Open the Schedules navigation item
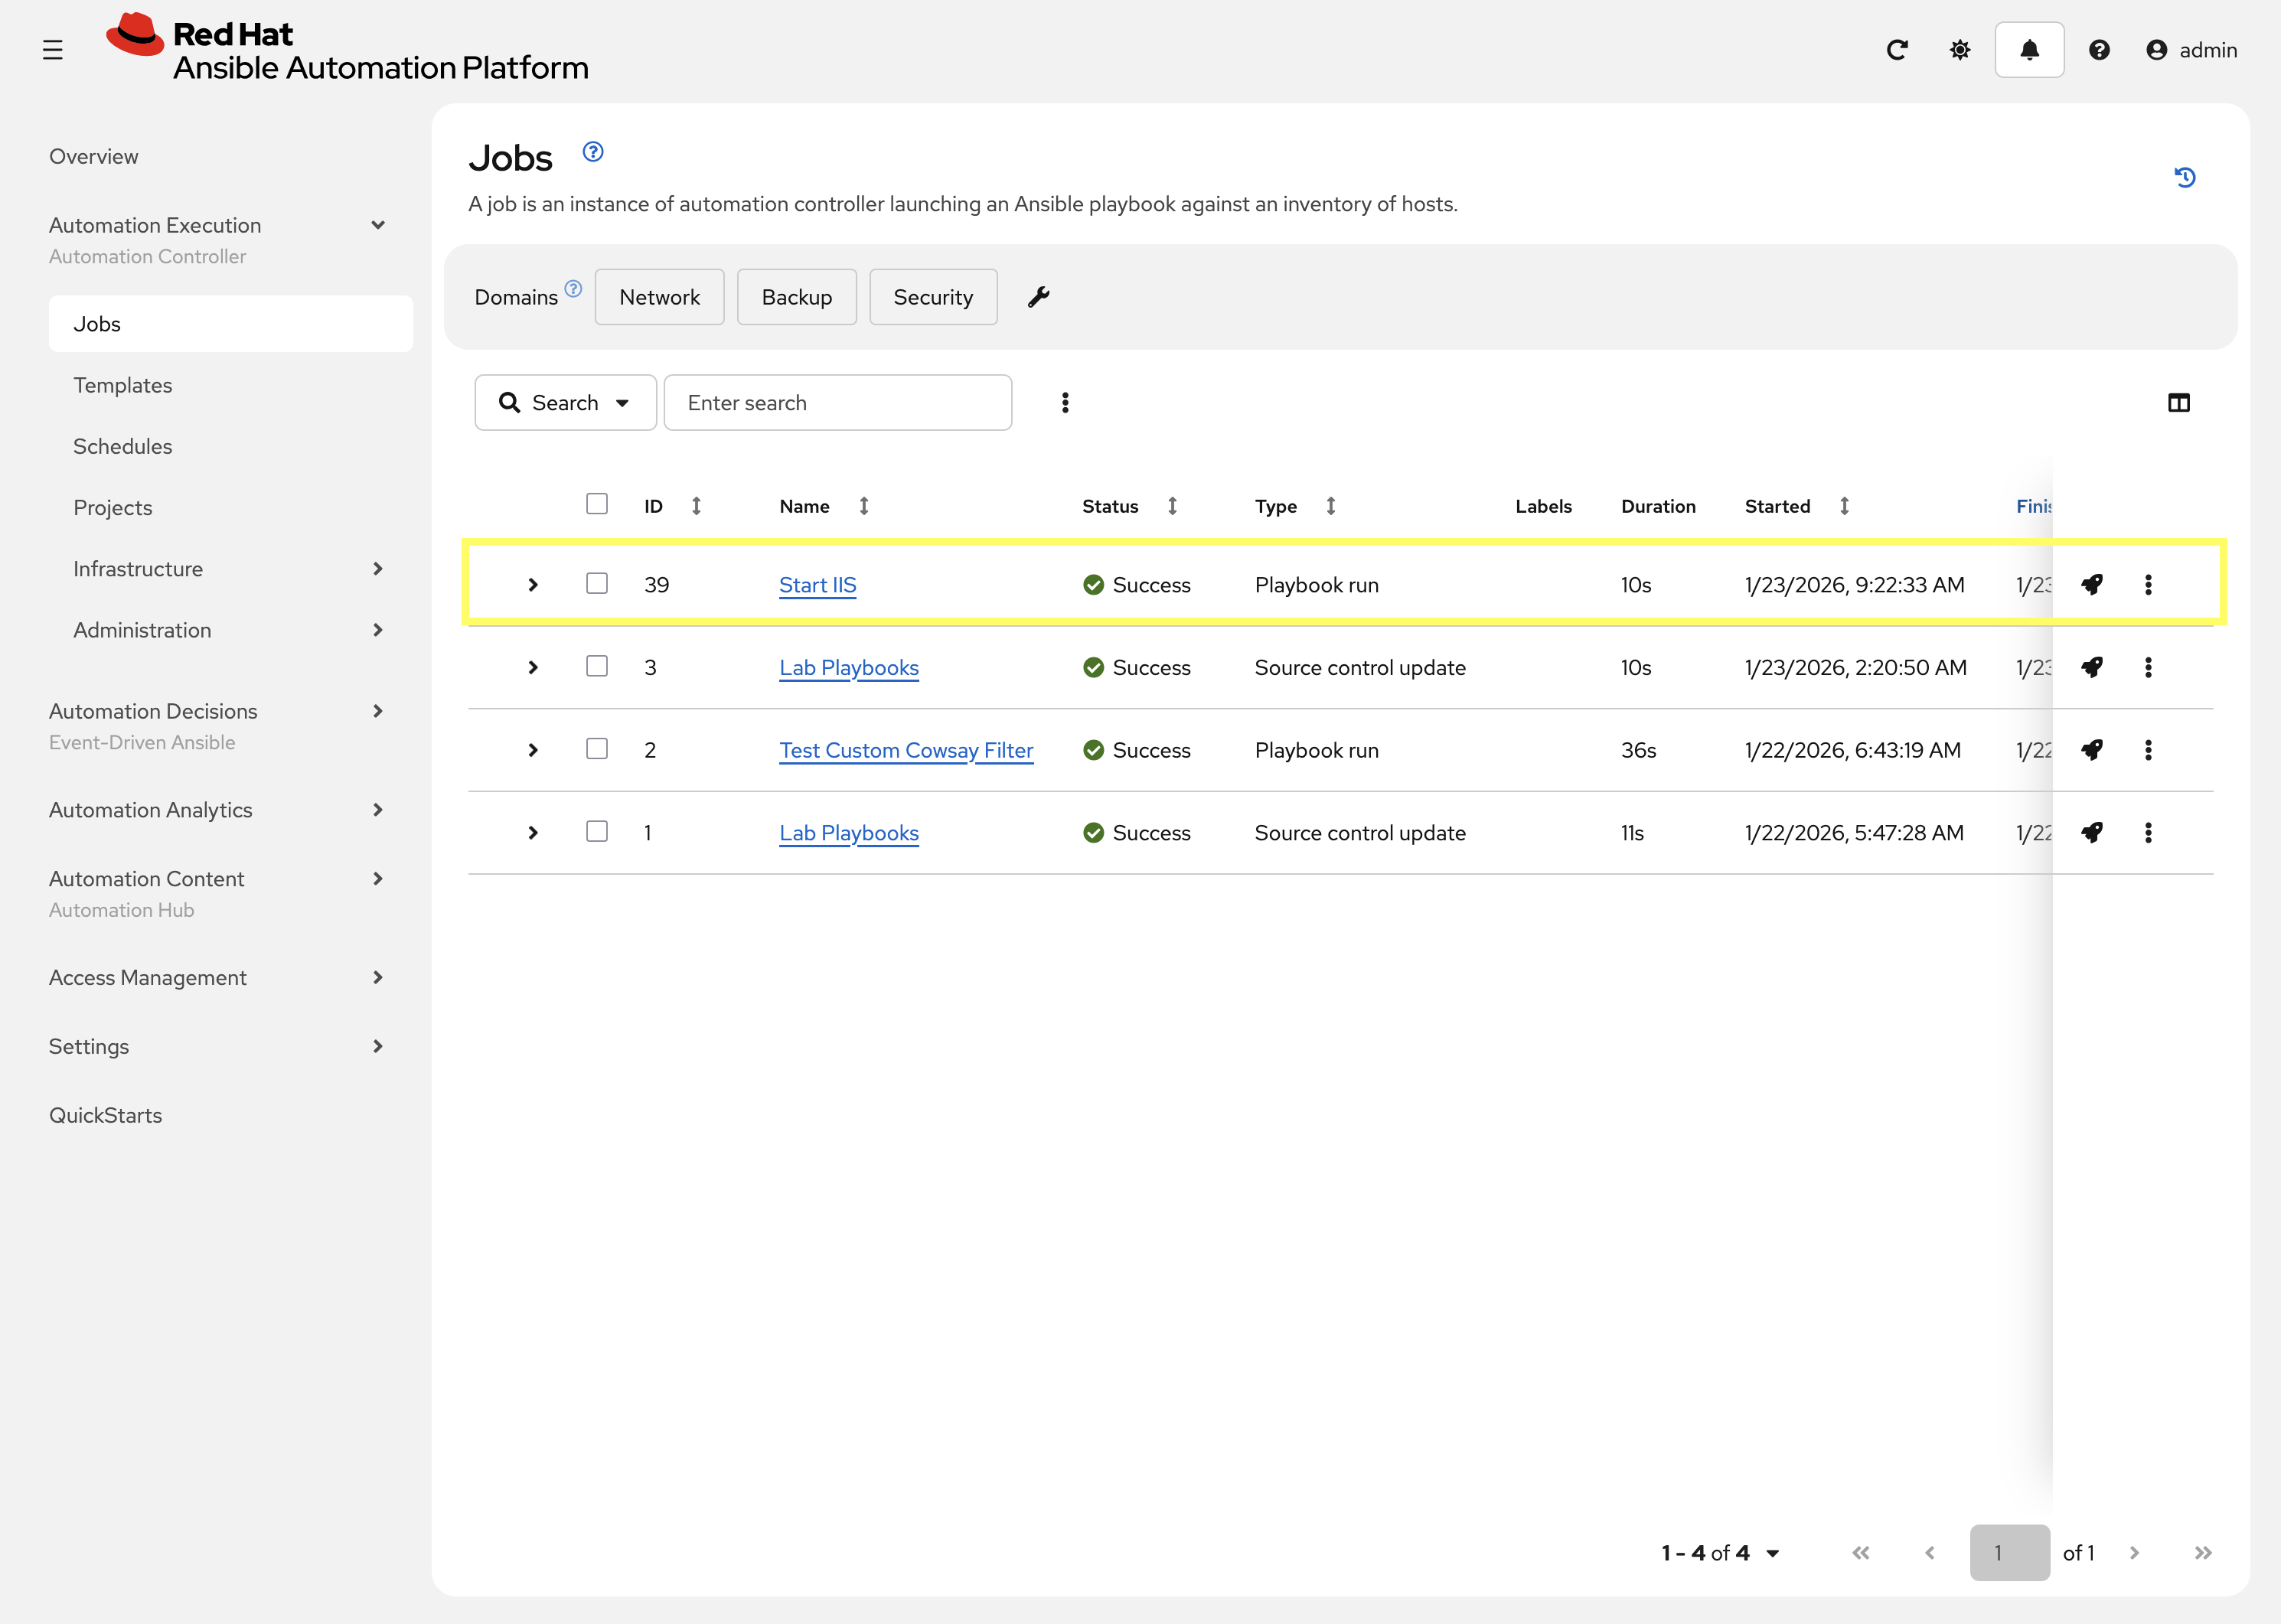Viewport: 2281px width, 1624px height. [x=123, y=446]
